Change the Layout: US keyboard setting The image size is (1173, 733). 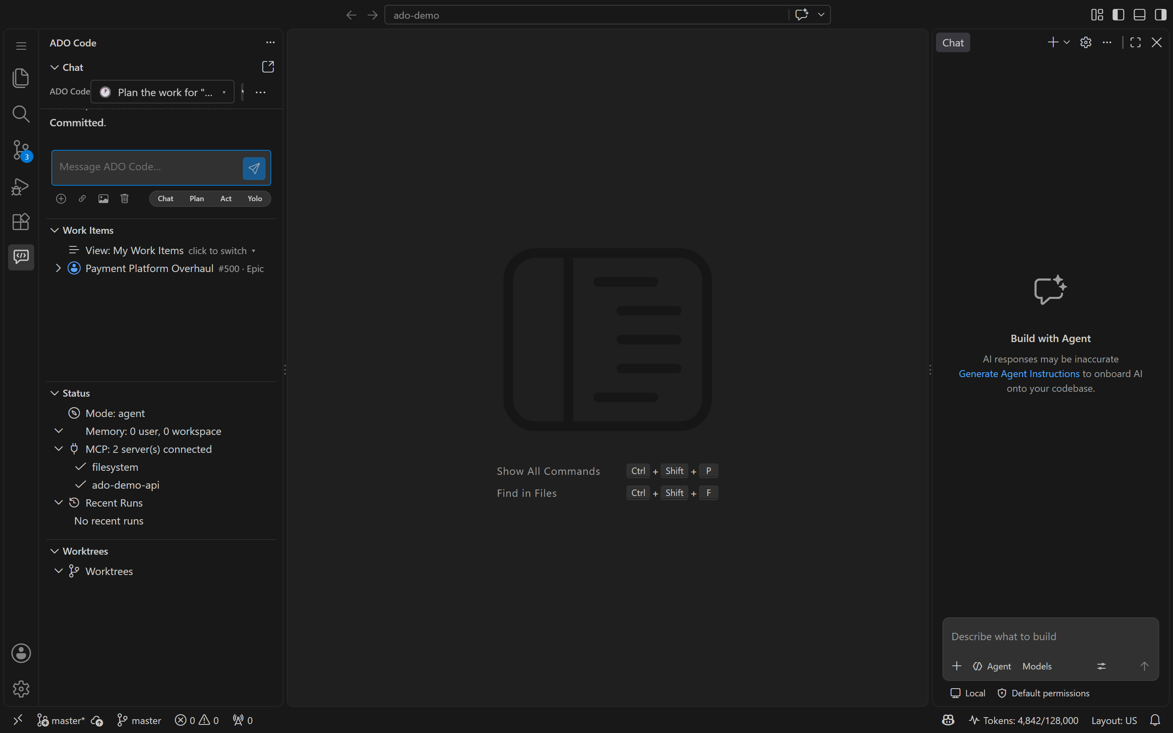pos(1114,720)
